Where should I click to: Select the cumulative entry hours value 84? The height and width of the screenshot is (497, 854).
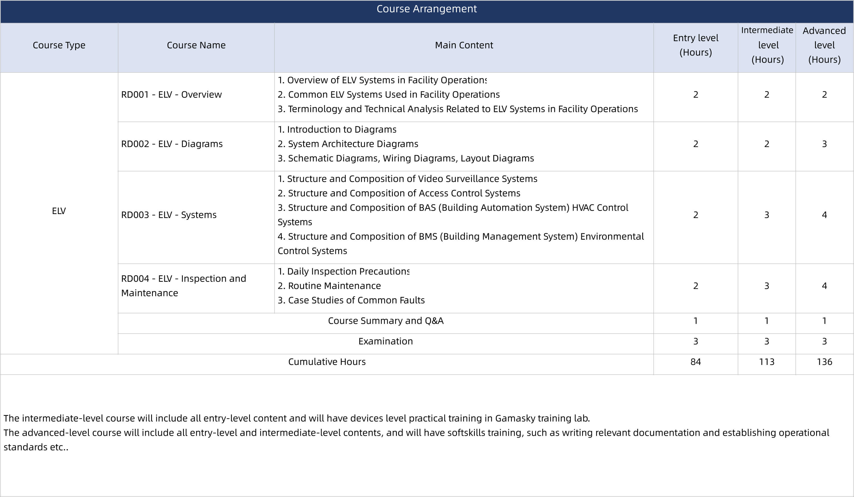point(695,362)
